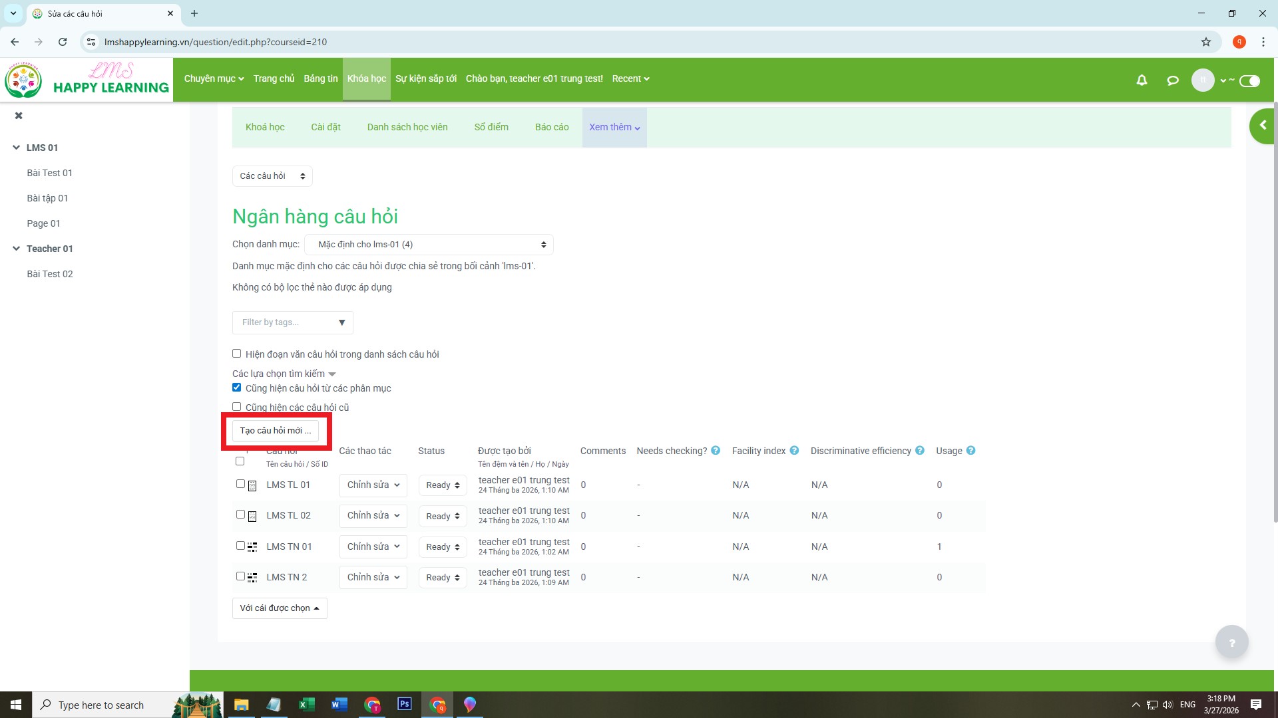Open Photoshop from the Windows taskbar
Image resolution: width=1278 pixels, height=718 pixels.
pos(404,704)
